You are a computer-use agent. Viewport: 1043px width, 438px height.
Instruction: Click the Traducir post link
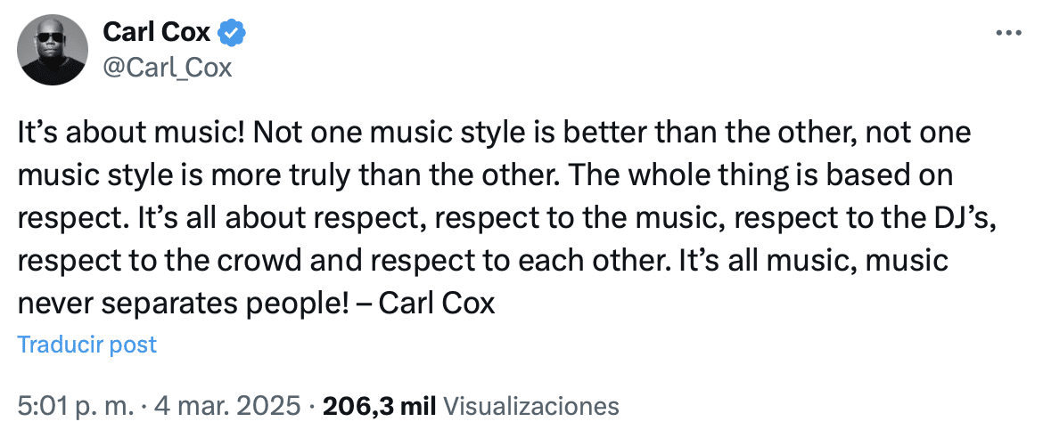point(87,345)
